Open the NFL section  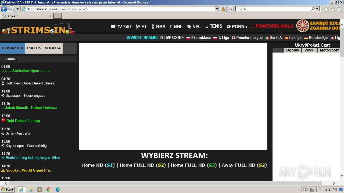(194, 27)
